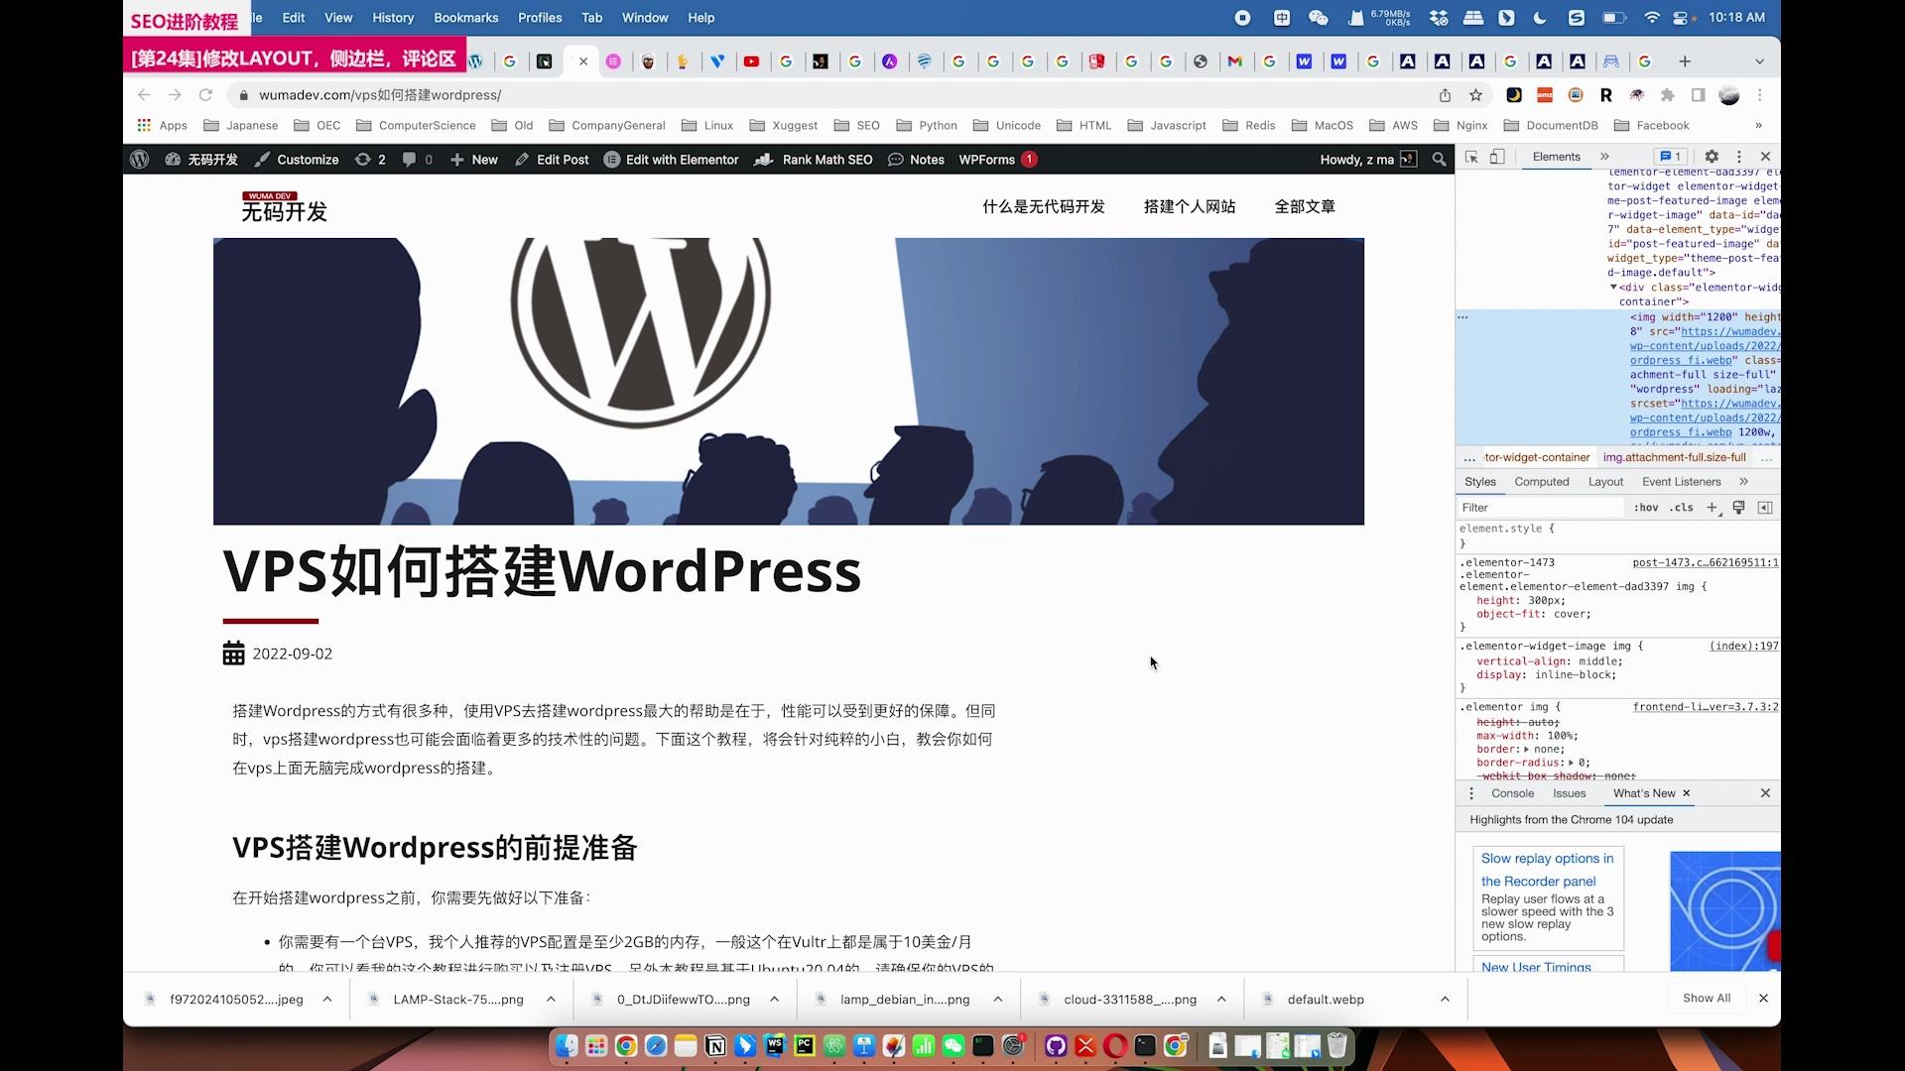Open the post-1473 stylesheet source link
Screen dimensions: 1905x1071
1706,563
